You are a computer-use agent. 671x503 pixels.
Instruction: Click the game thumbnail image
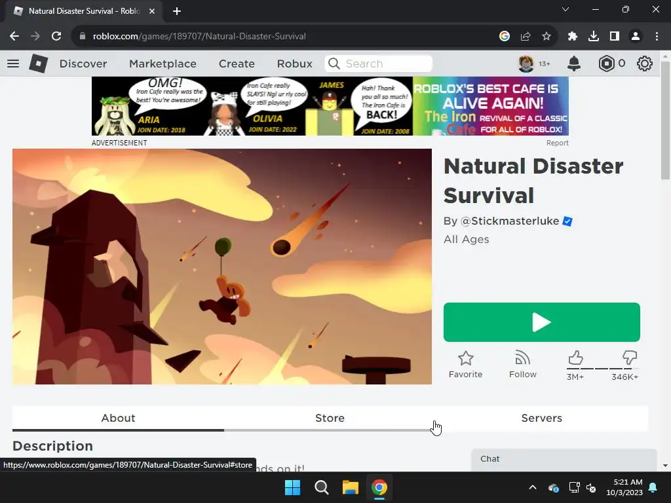(x=222, y=267)
